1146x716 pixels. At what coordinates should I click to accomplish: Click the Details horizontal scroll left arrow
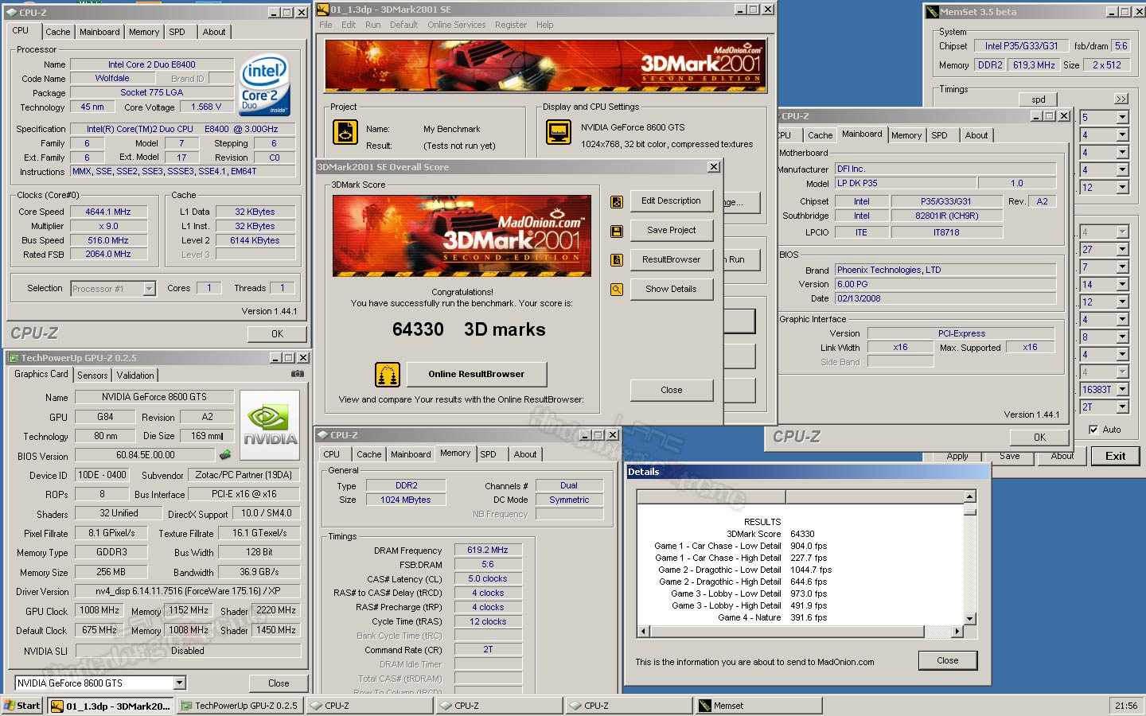coord(644,632)
